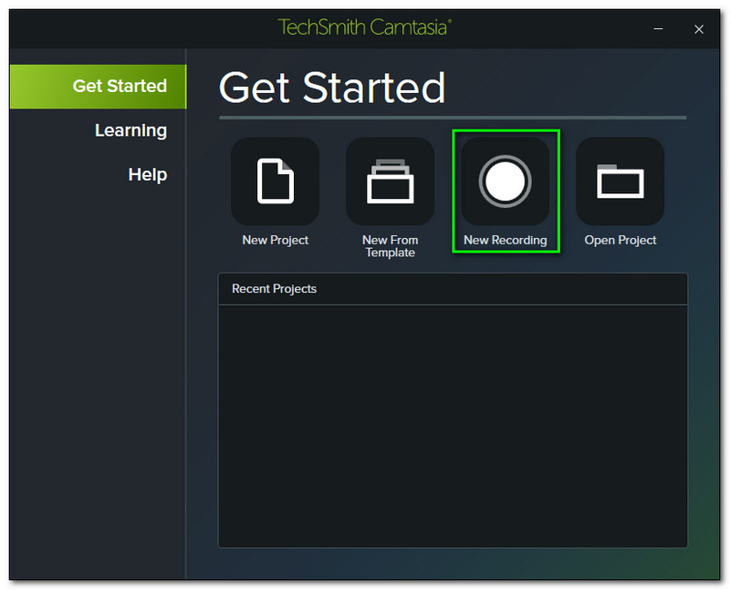The height and width of the screenshot is (590, 730).
Task: Click the large Get Started page heading
Action: [x=332, y=88]
